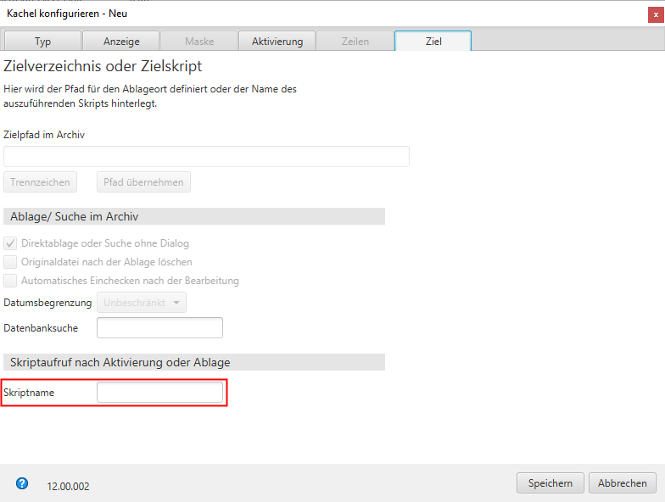Viewport: 665px width, 502px height.
Task: Click into the Datenbanksuche text field
Action: (x=159, y=328)
